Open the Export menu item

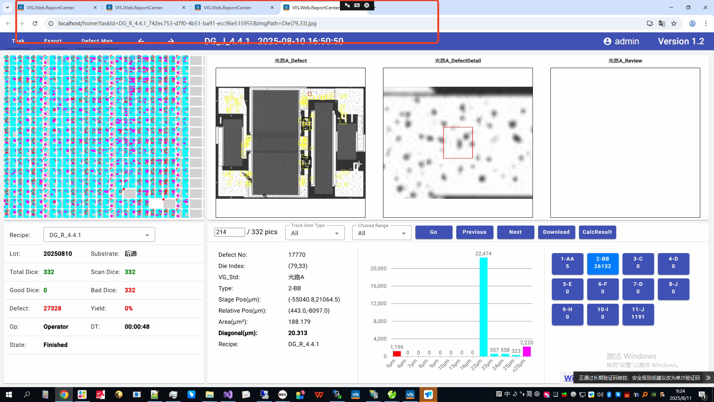(x=53, y=41)
